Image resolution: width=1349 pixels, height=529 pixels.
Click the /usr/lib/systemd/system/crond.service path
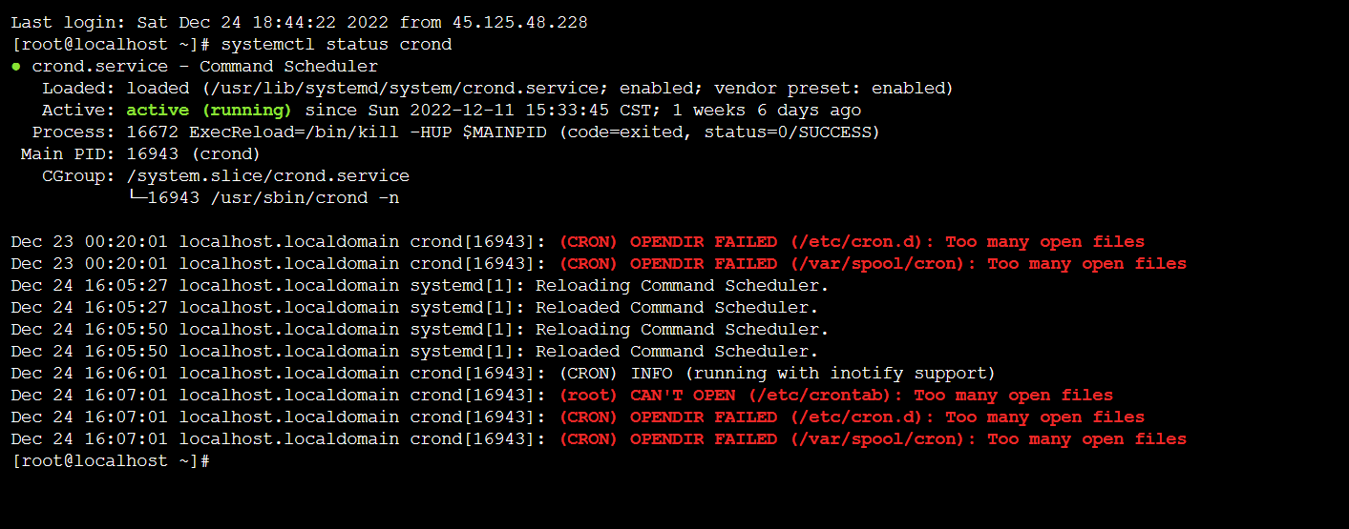399,89
